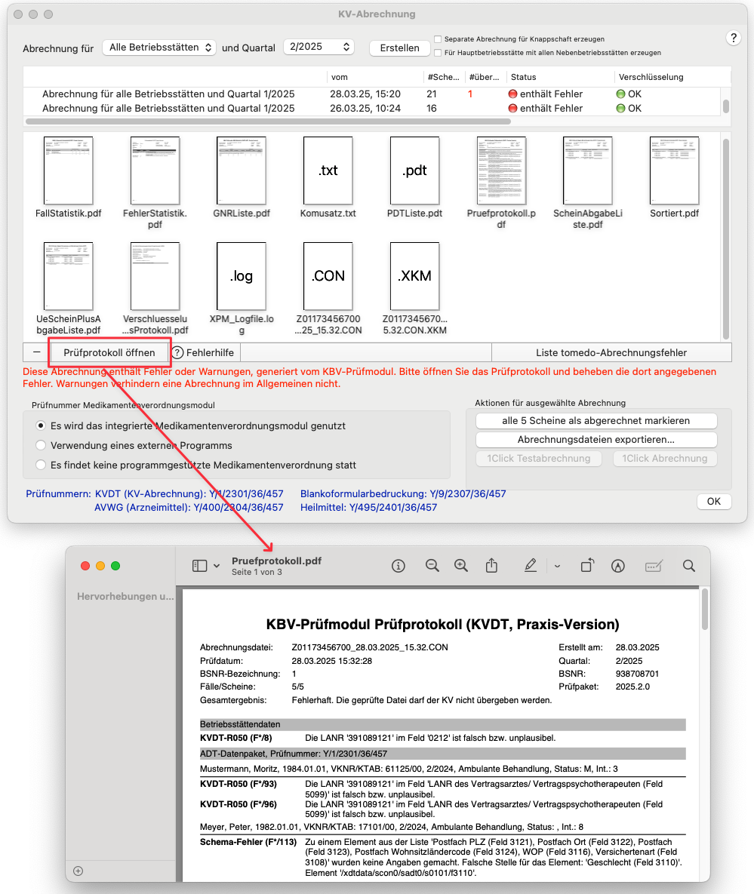754x894 pixels.
Task: Click 1Click Testabrechnung button
Action: pyautogui.click(x=538, y=459)
